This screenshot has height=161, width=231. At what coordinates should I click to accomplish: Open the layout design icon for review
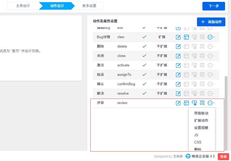click(186, 103)
